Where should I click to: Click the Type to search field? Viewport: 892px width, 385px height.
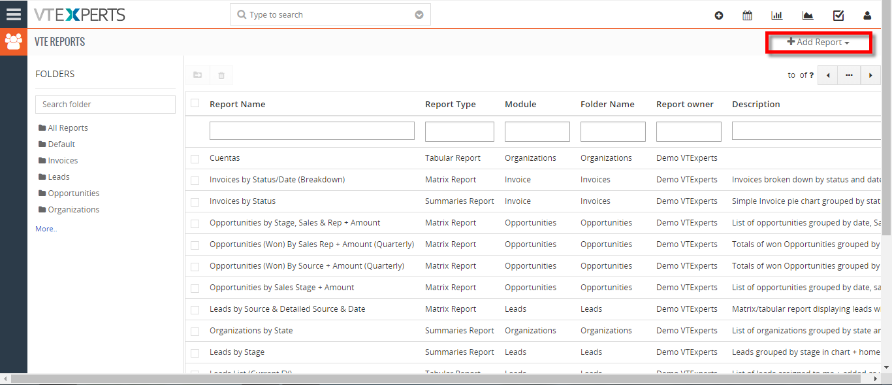point(330,15)
